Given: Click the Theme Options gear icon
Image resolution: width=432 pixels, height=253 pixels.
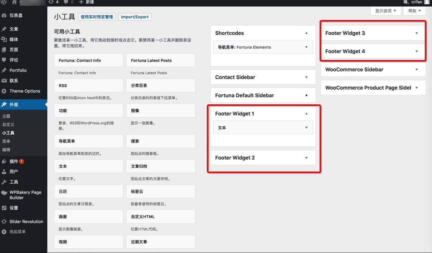Looking at the screenshot, I should (4, 91).
